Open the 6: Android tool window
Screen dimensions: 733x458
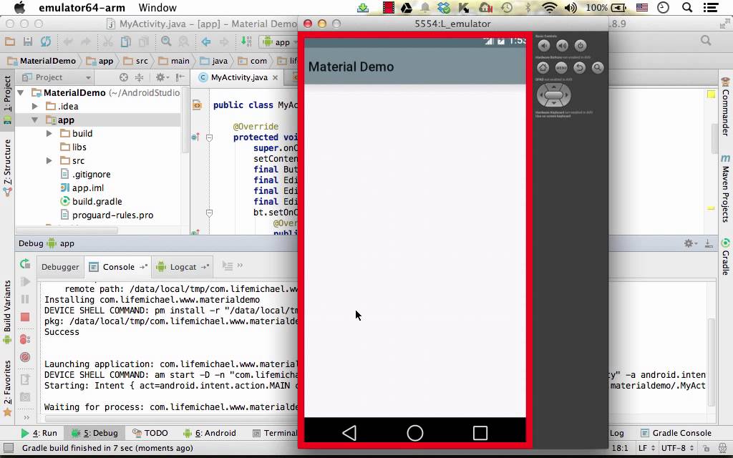[x=210, y=433]
